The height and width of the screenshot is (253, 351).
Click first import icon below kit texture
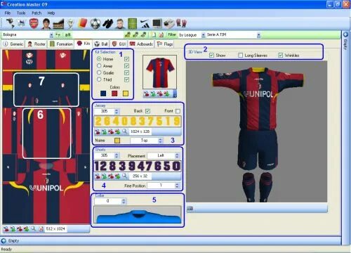point(6,229)
